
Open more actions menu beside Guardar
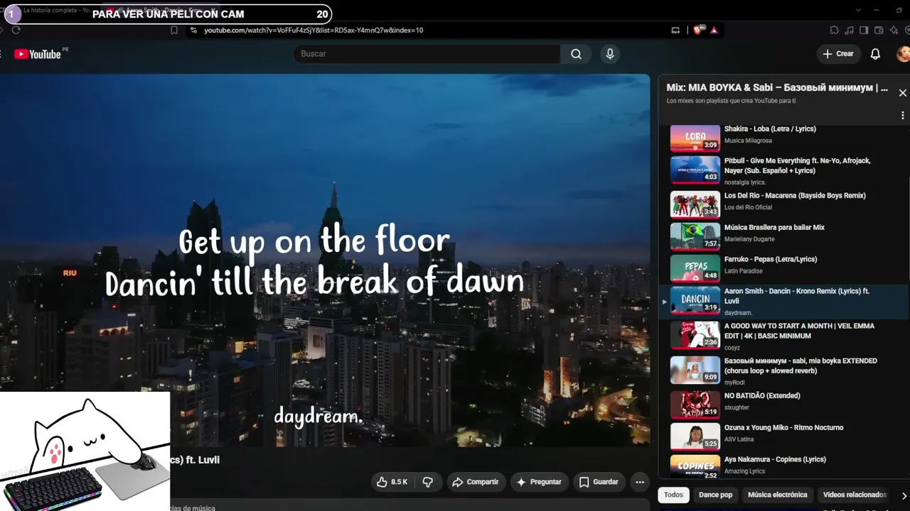coord(639,482)
